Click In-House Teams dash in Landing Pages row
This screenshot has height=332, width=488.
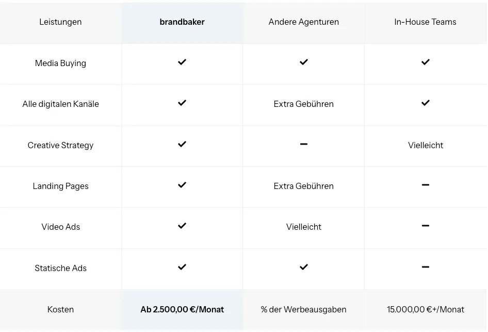426,185
